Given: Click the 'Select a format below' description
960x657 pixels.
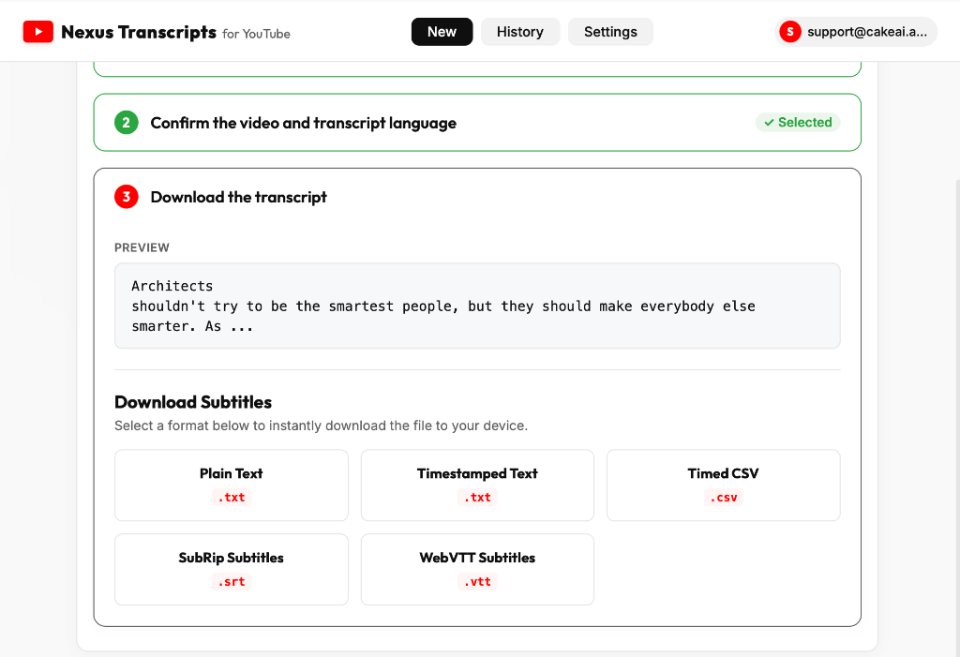Looking at the screenshot, I should (321, 426).
